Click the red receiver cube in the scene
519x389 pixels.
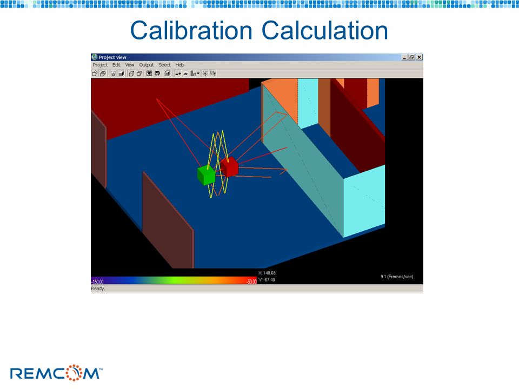coord(229,166)
